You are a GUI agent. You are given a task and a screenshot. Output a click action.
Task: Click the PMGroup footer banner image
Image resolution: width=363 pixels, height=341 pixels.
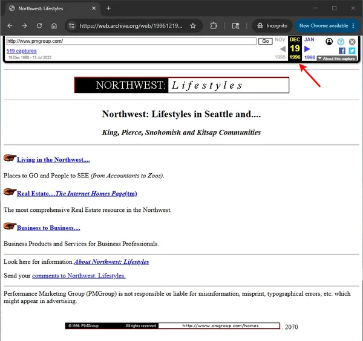click(x=172, y=326)
